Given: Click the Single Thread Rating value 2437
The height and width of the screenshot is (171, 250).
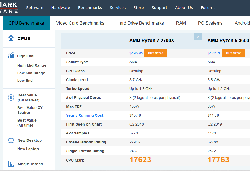Looking at the screenshot, I should (x=134, y=151).
